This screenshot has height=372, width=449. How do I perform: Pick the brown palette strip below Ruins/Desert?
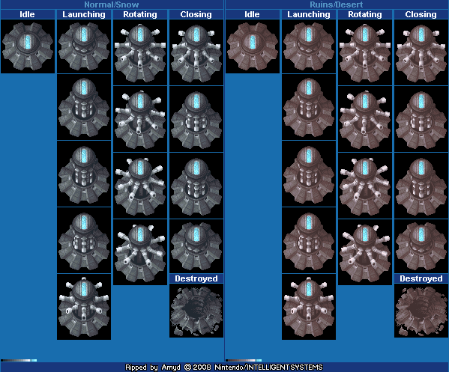pos(244,360)
